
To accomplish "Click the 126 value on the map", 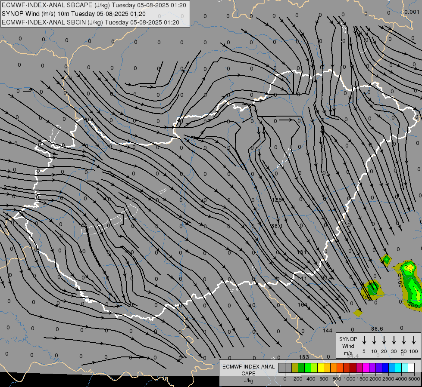I will 277,200.
